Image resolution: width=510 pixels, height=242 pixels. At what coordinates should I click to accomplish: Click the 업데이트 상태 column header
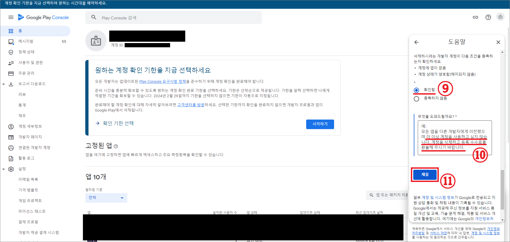310,213
